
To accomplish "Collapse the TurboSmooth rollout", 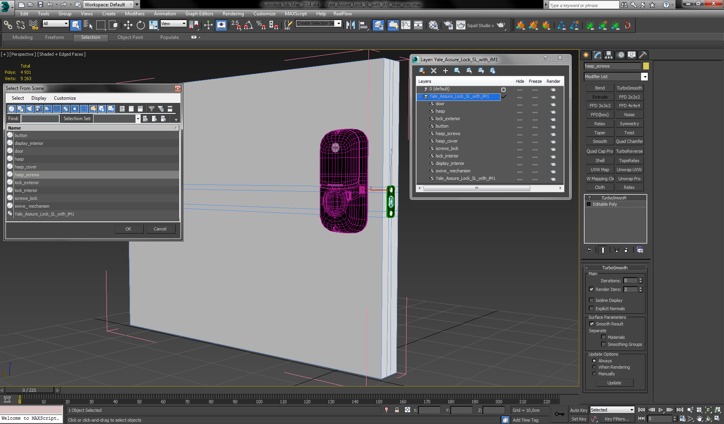I will point(587,268).
